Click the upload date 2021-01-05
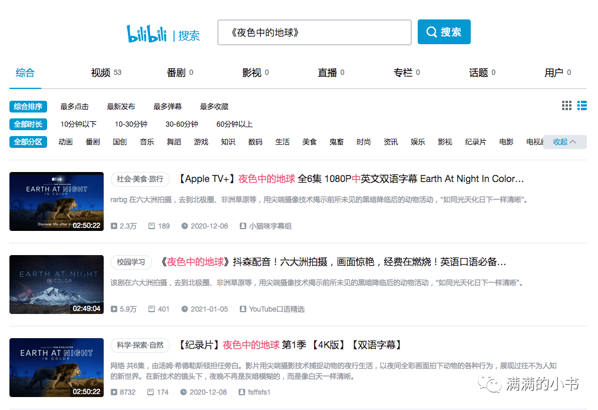This screenshot has height=410, width=598. point(205,309)
